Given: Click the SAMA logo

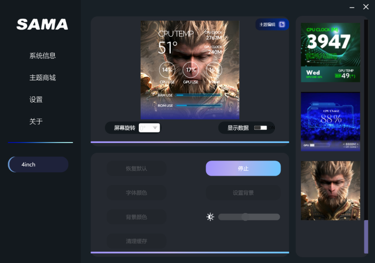Looking at the screenshot, I should (x=42, y=24).
